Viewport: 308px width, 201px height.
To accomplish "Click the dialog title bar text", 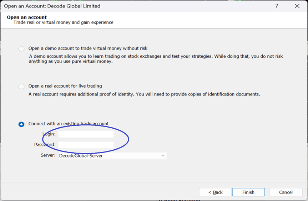I will (x=52, y=6).
